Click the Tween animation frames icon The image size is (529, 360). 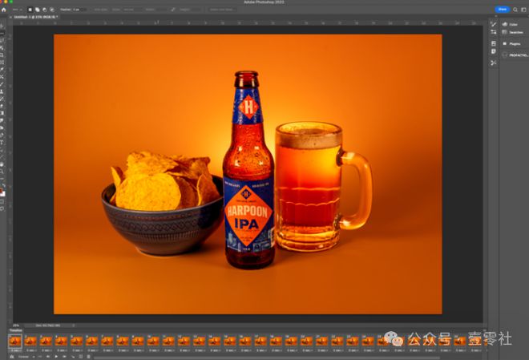coord(72,357)
